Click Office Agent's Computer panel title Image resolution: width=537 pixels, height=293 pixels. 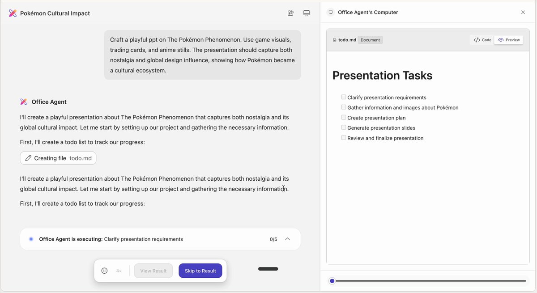368,13
